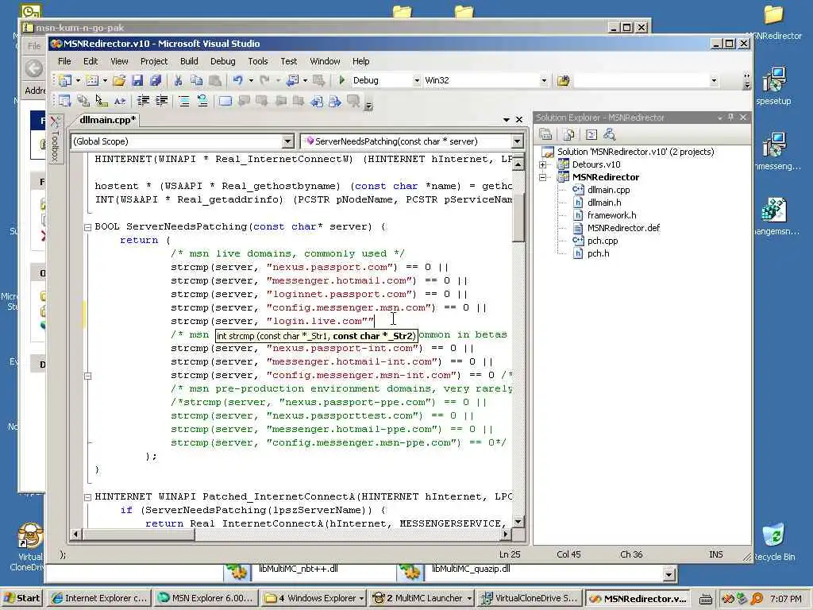Click View Class Diagram in Solution Explorer

[x=610, y=135]
